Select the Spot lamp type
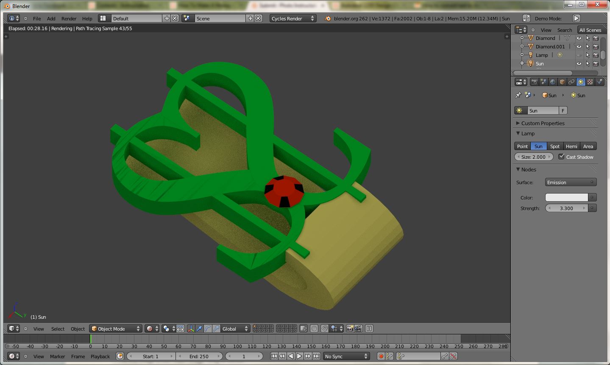610x365 pixels. coord(555,146)
